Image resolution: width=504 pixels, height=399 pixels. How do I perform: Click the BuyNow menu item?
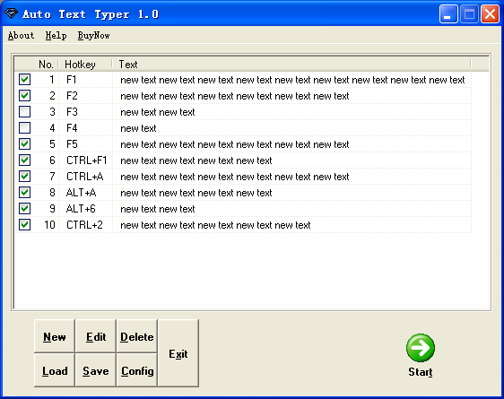93,35
